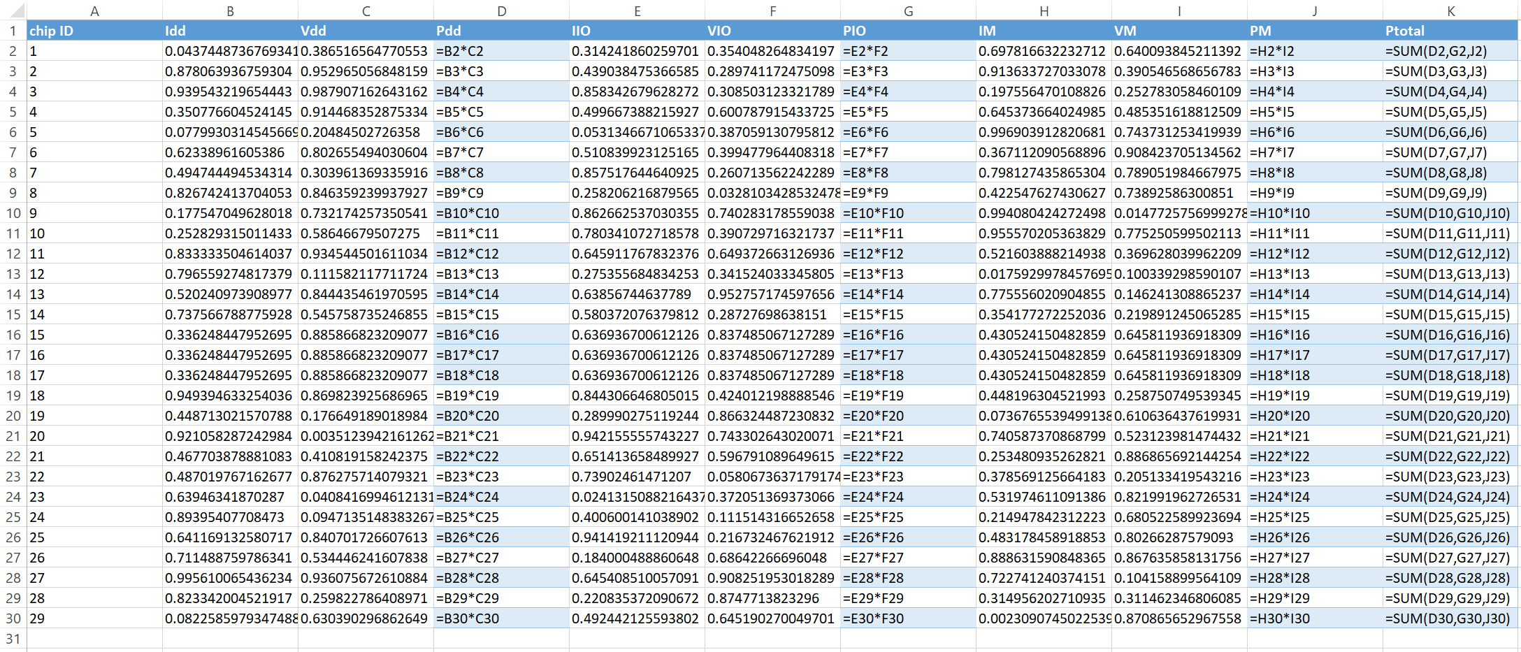1521x652 pixels.
Task: Select the cell containing formula =B2*C2
Action: (501, 51)
